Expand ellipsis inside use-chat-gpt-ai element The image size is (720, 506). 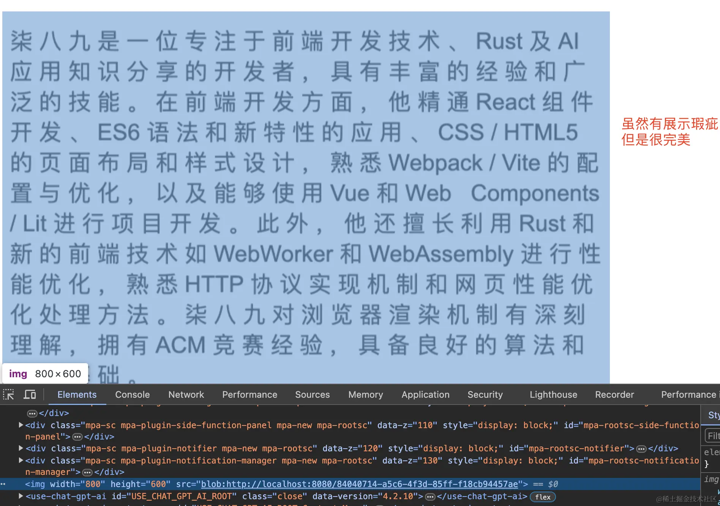point(430,497)
